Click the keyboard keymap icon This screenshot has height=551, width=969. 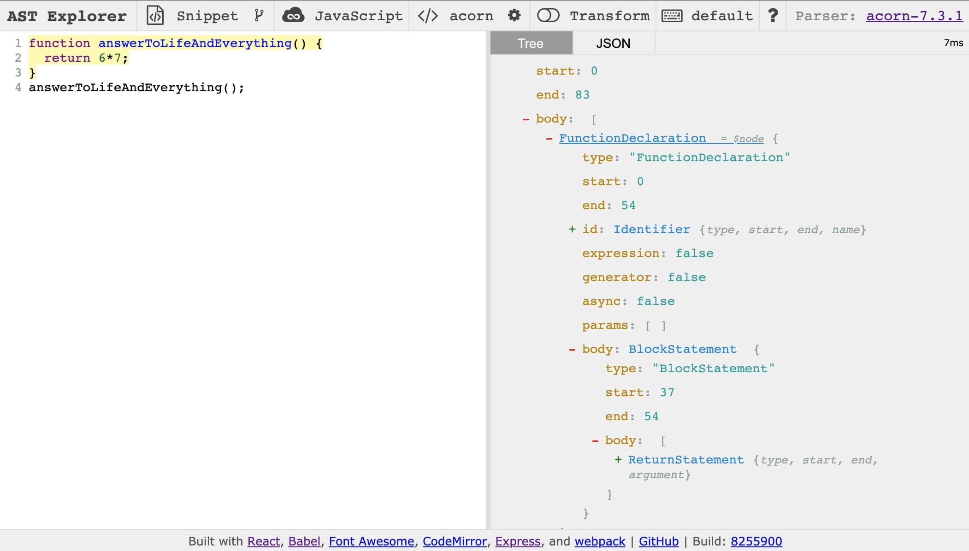pos(672,16)
